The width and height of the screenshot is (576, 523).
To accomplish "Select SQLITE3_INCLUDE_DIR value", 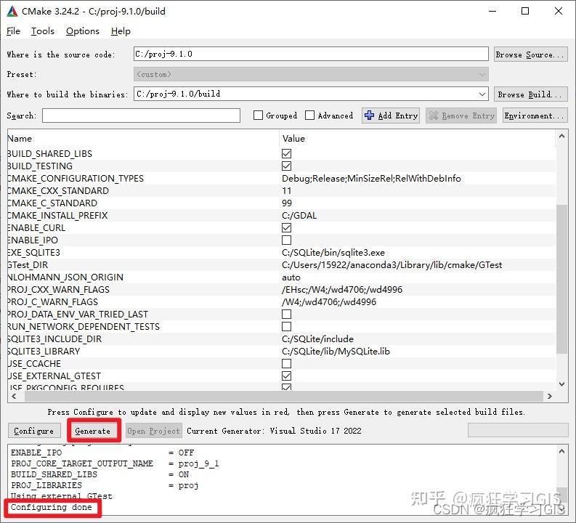I will point(317,339).
